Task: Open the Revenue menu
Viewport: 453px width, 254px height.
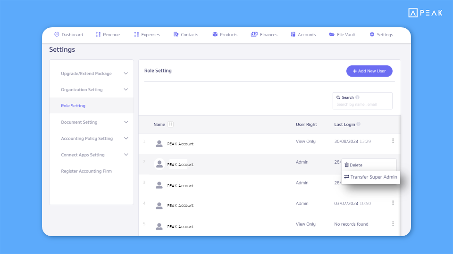Action: (x=108, y=34)
